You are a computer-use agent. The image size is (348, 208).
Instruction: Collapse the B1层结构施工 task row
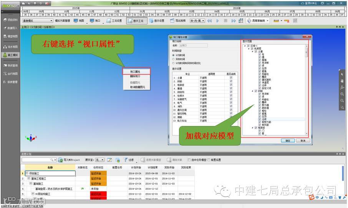coord(33,194)
